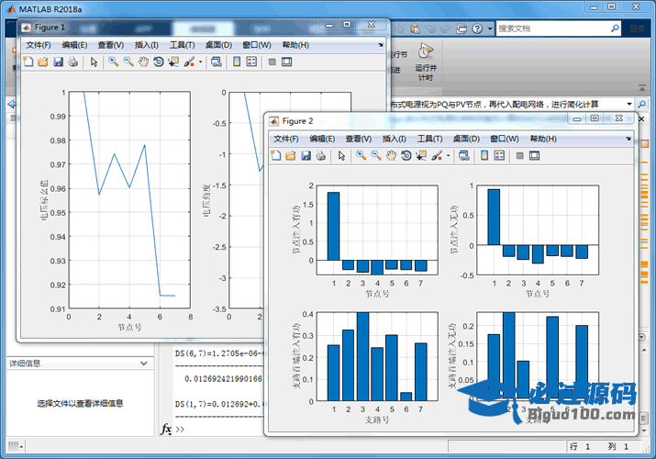656x459 pixels.
Task: Click New Figure icon in Figure 2 toolbar
Action: pyautogui.click(x=276, y=156)
